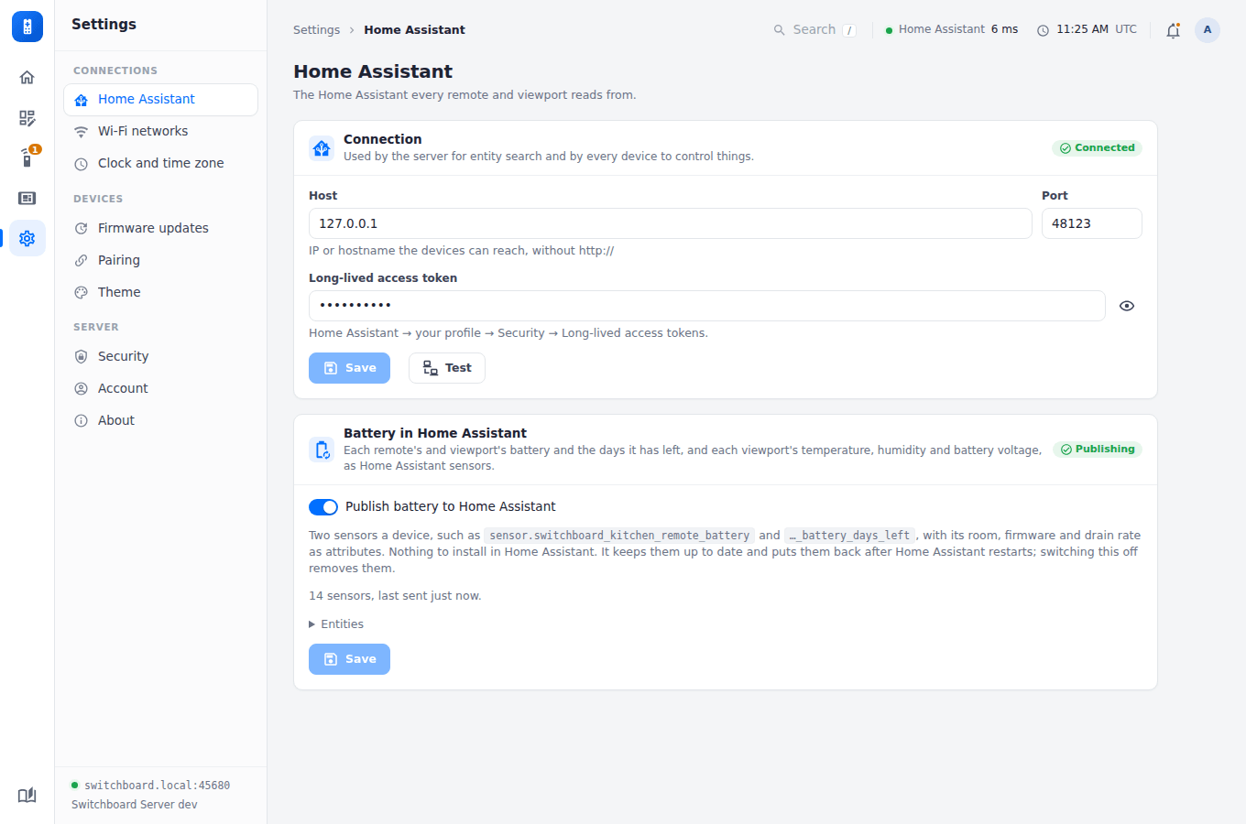Click the sensor.switchboard_kitchen_remote_battery code snippet

(x=619, y=536)
